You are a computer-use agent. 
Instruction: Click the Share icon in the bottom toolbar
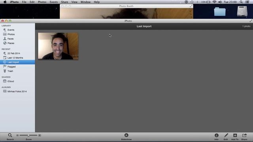(x=244, y=135)
